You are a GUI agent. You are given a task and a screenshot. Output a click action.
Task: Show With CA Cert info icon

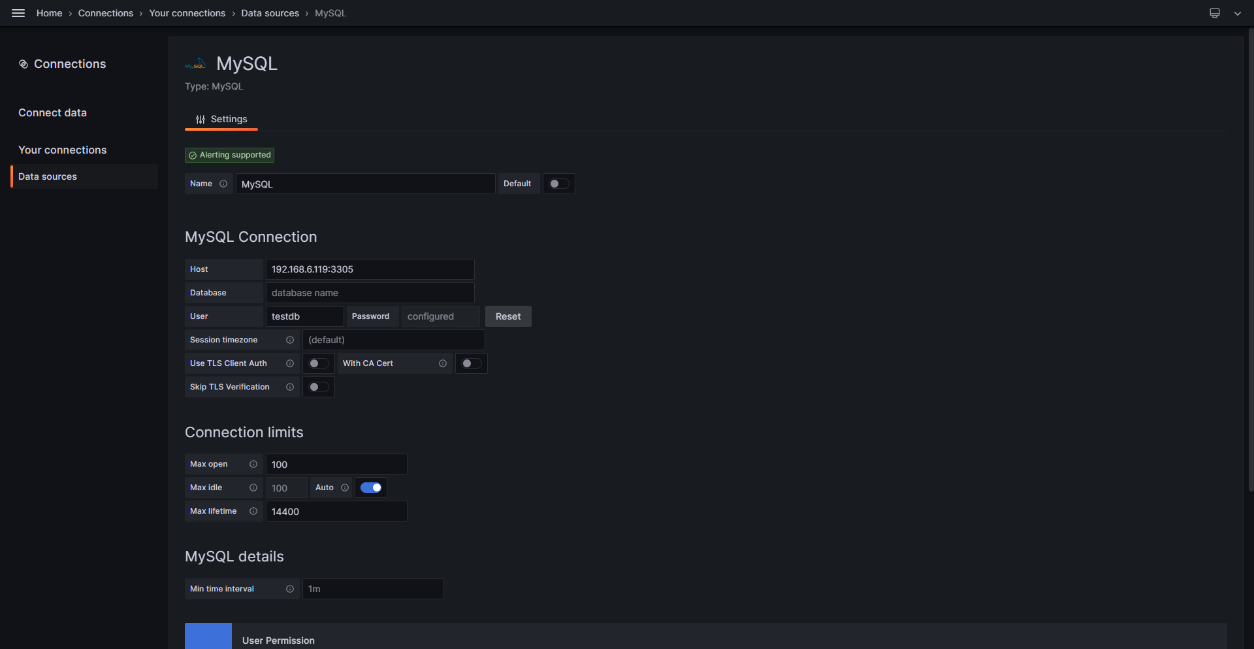pos(443,363)
